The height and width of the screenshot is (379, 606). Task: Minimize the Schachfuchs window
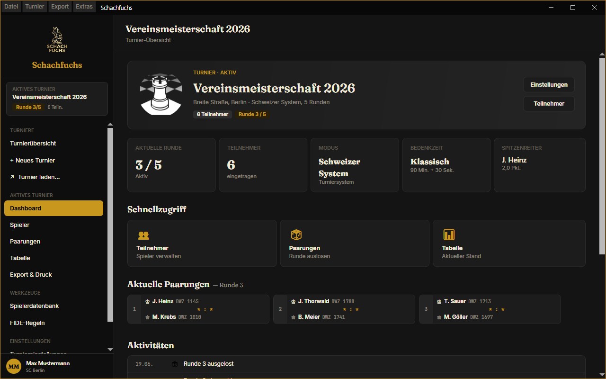tap(551, 7)
